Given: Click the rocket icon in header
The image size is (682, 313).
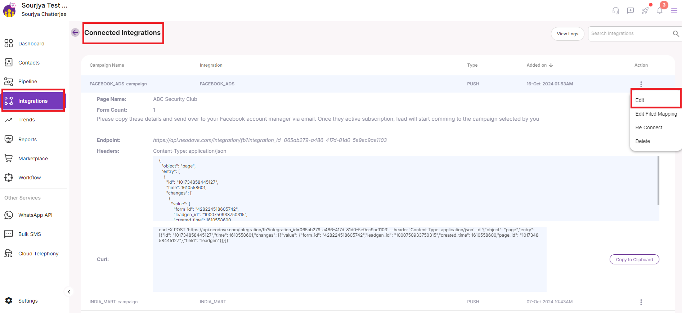Looking at the screenshot, I should (x=645, y=10).
